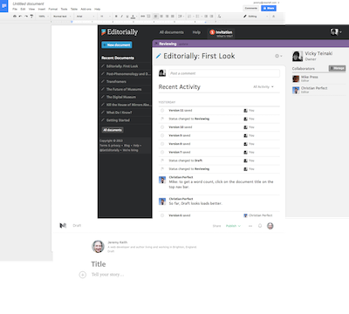Open the gear settings icon for document
349x314 pixels.
point(277,56)
